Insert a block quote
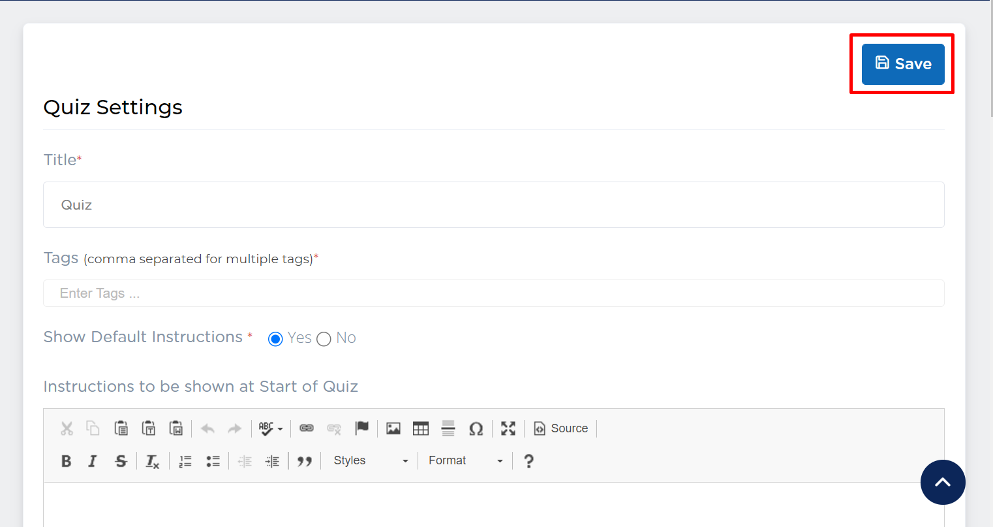Image resolution: width=993 pixels, height=527 pixels. click(x=304, y=461)
